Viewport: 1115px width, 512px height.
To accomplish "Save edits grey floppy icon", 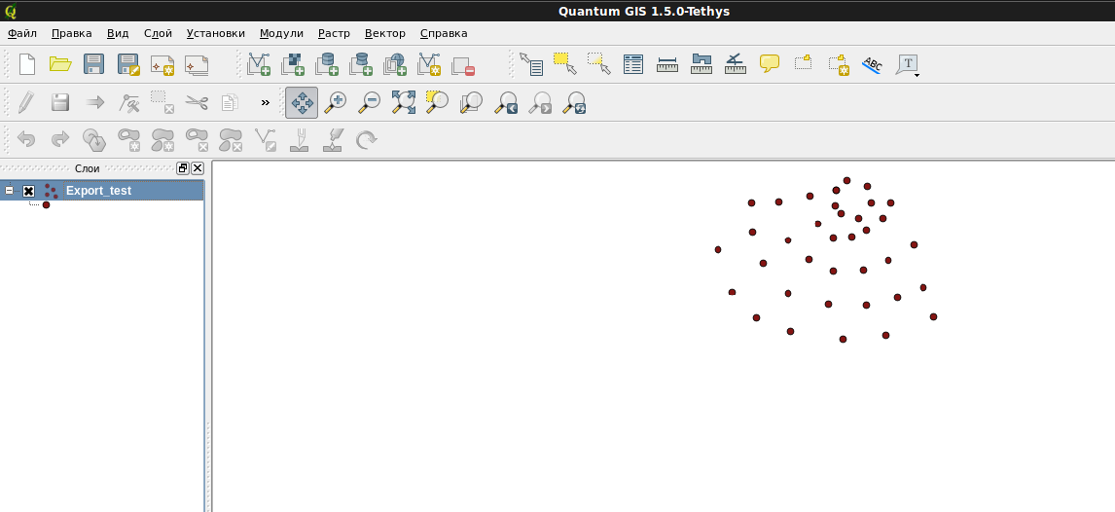I will tap(59, 101).
